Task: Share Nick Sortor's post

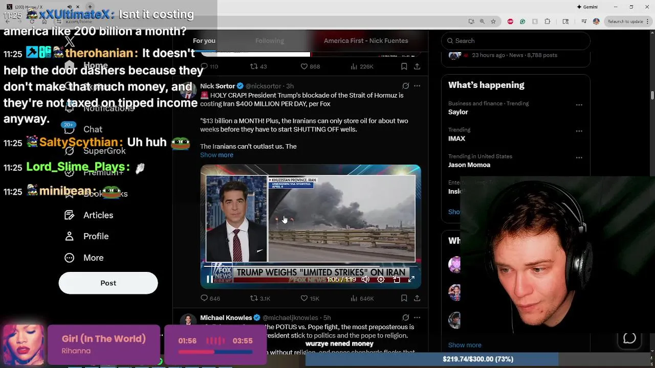Action: coord(417,298)
